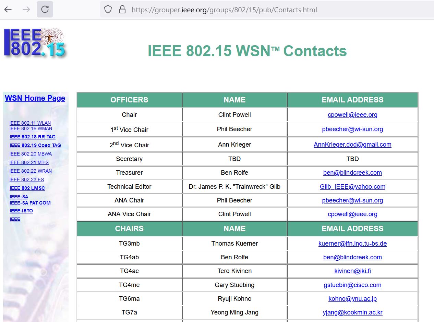
Task: Go to IEEE 802.18 RR TAG
Action: 33,137
